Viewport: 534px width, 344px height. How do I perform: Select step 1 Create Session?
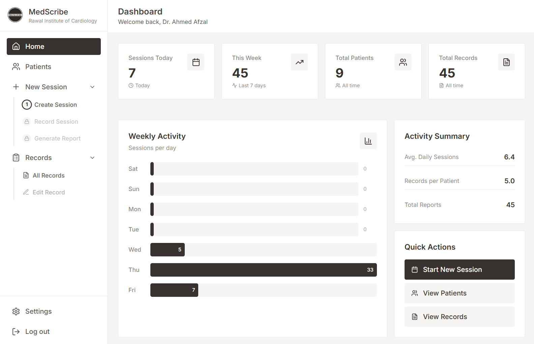pyautogui.click(x=55, y=105)
